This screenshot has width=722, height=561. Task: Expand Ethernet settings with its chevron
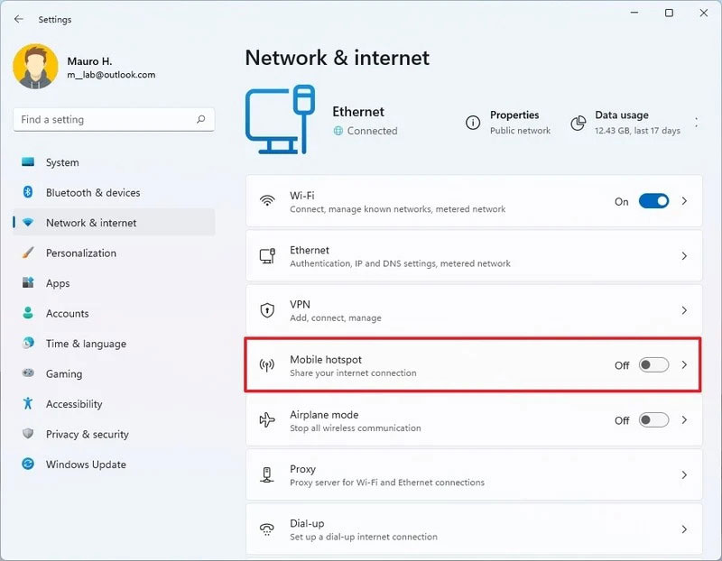[684, 256]
